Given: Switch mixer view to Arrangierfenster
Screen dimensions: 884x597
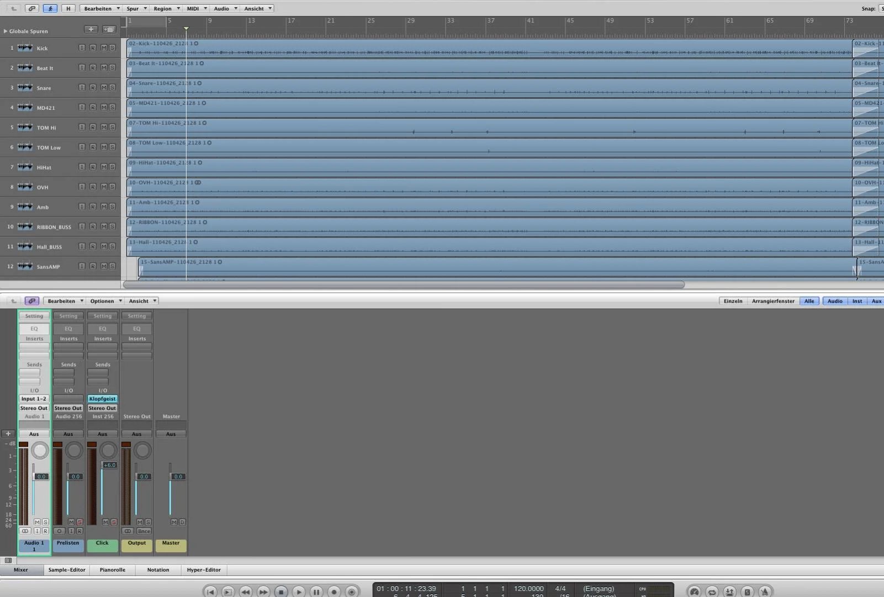Looking at the screenshot, I should click(x=773, y=301).
